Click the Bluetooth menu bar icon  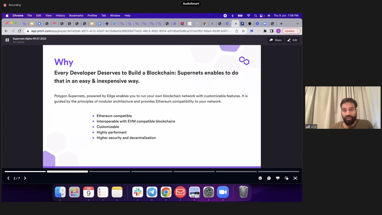[x=232, y=15]
